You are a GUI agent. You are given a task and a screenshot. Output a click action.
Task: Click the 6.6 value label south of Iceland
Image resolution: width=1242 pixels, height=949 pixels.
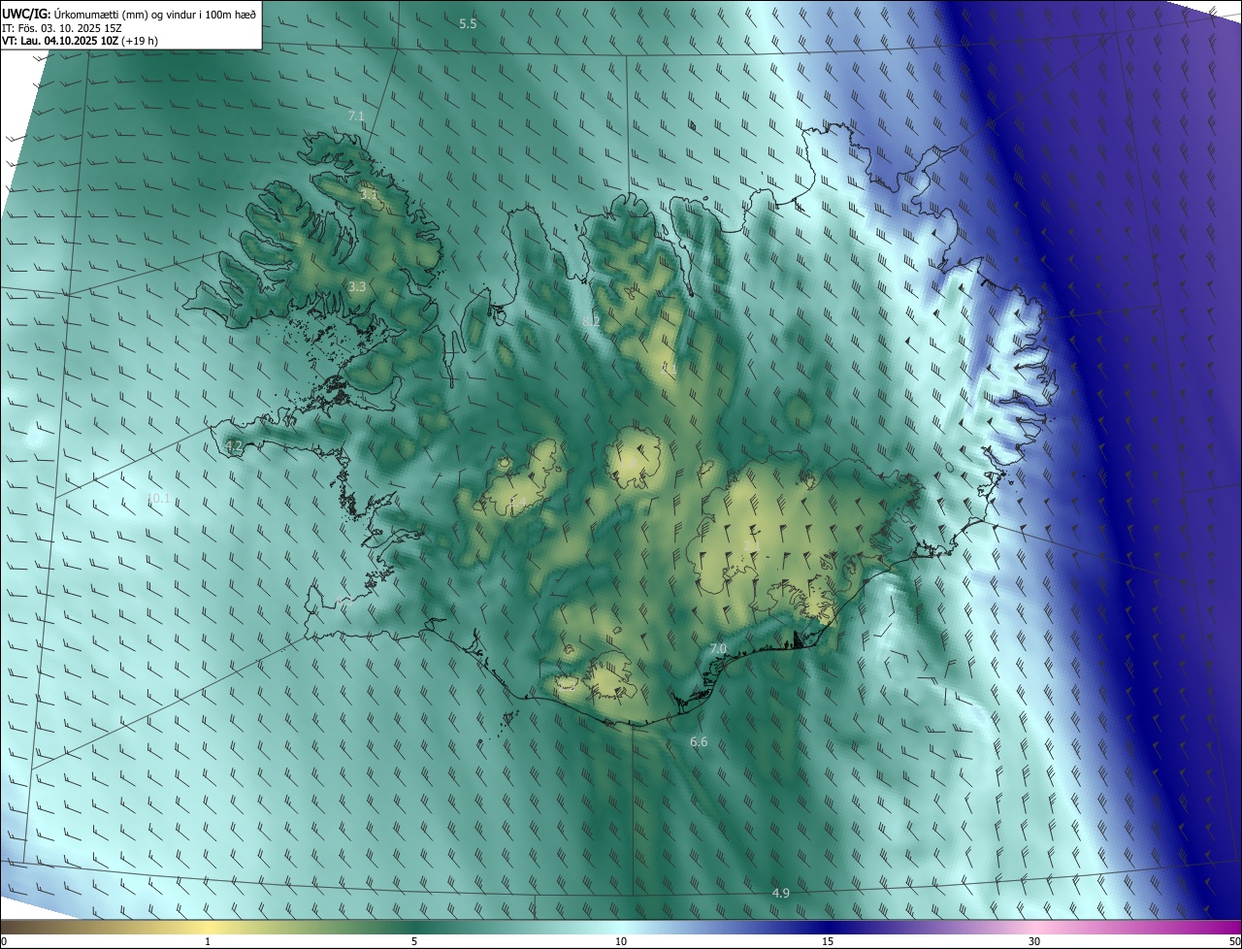pyautogui.click(x=699, y=742)
